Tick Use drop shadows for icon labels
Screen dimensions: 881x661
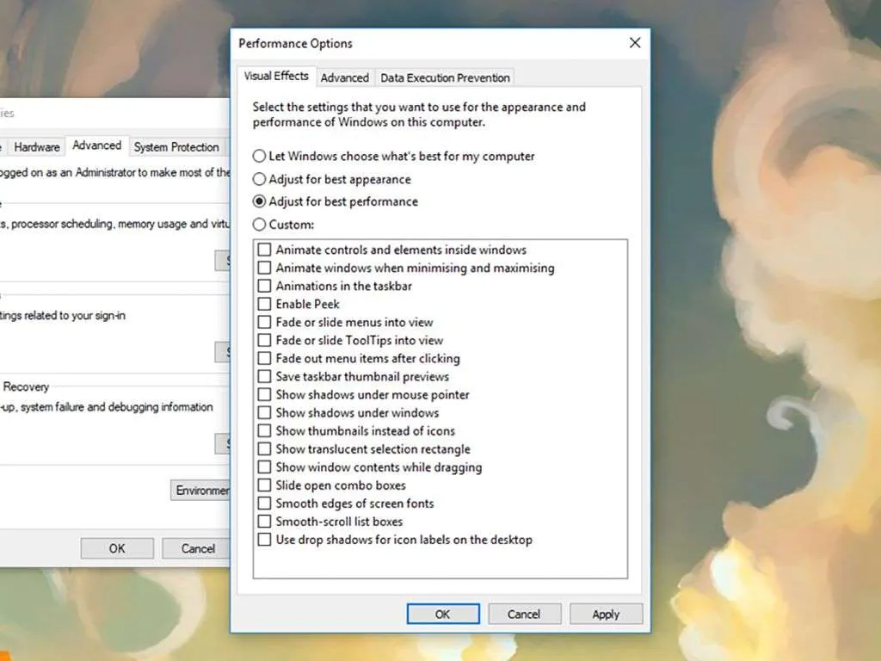pyautogui.click(x=265, y=540)
